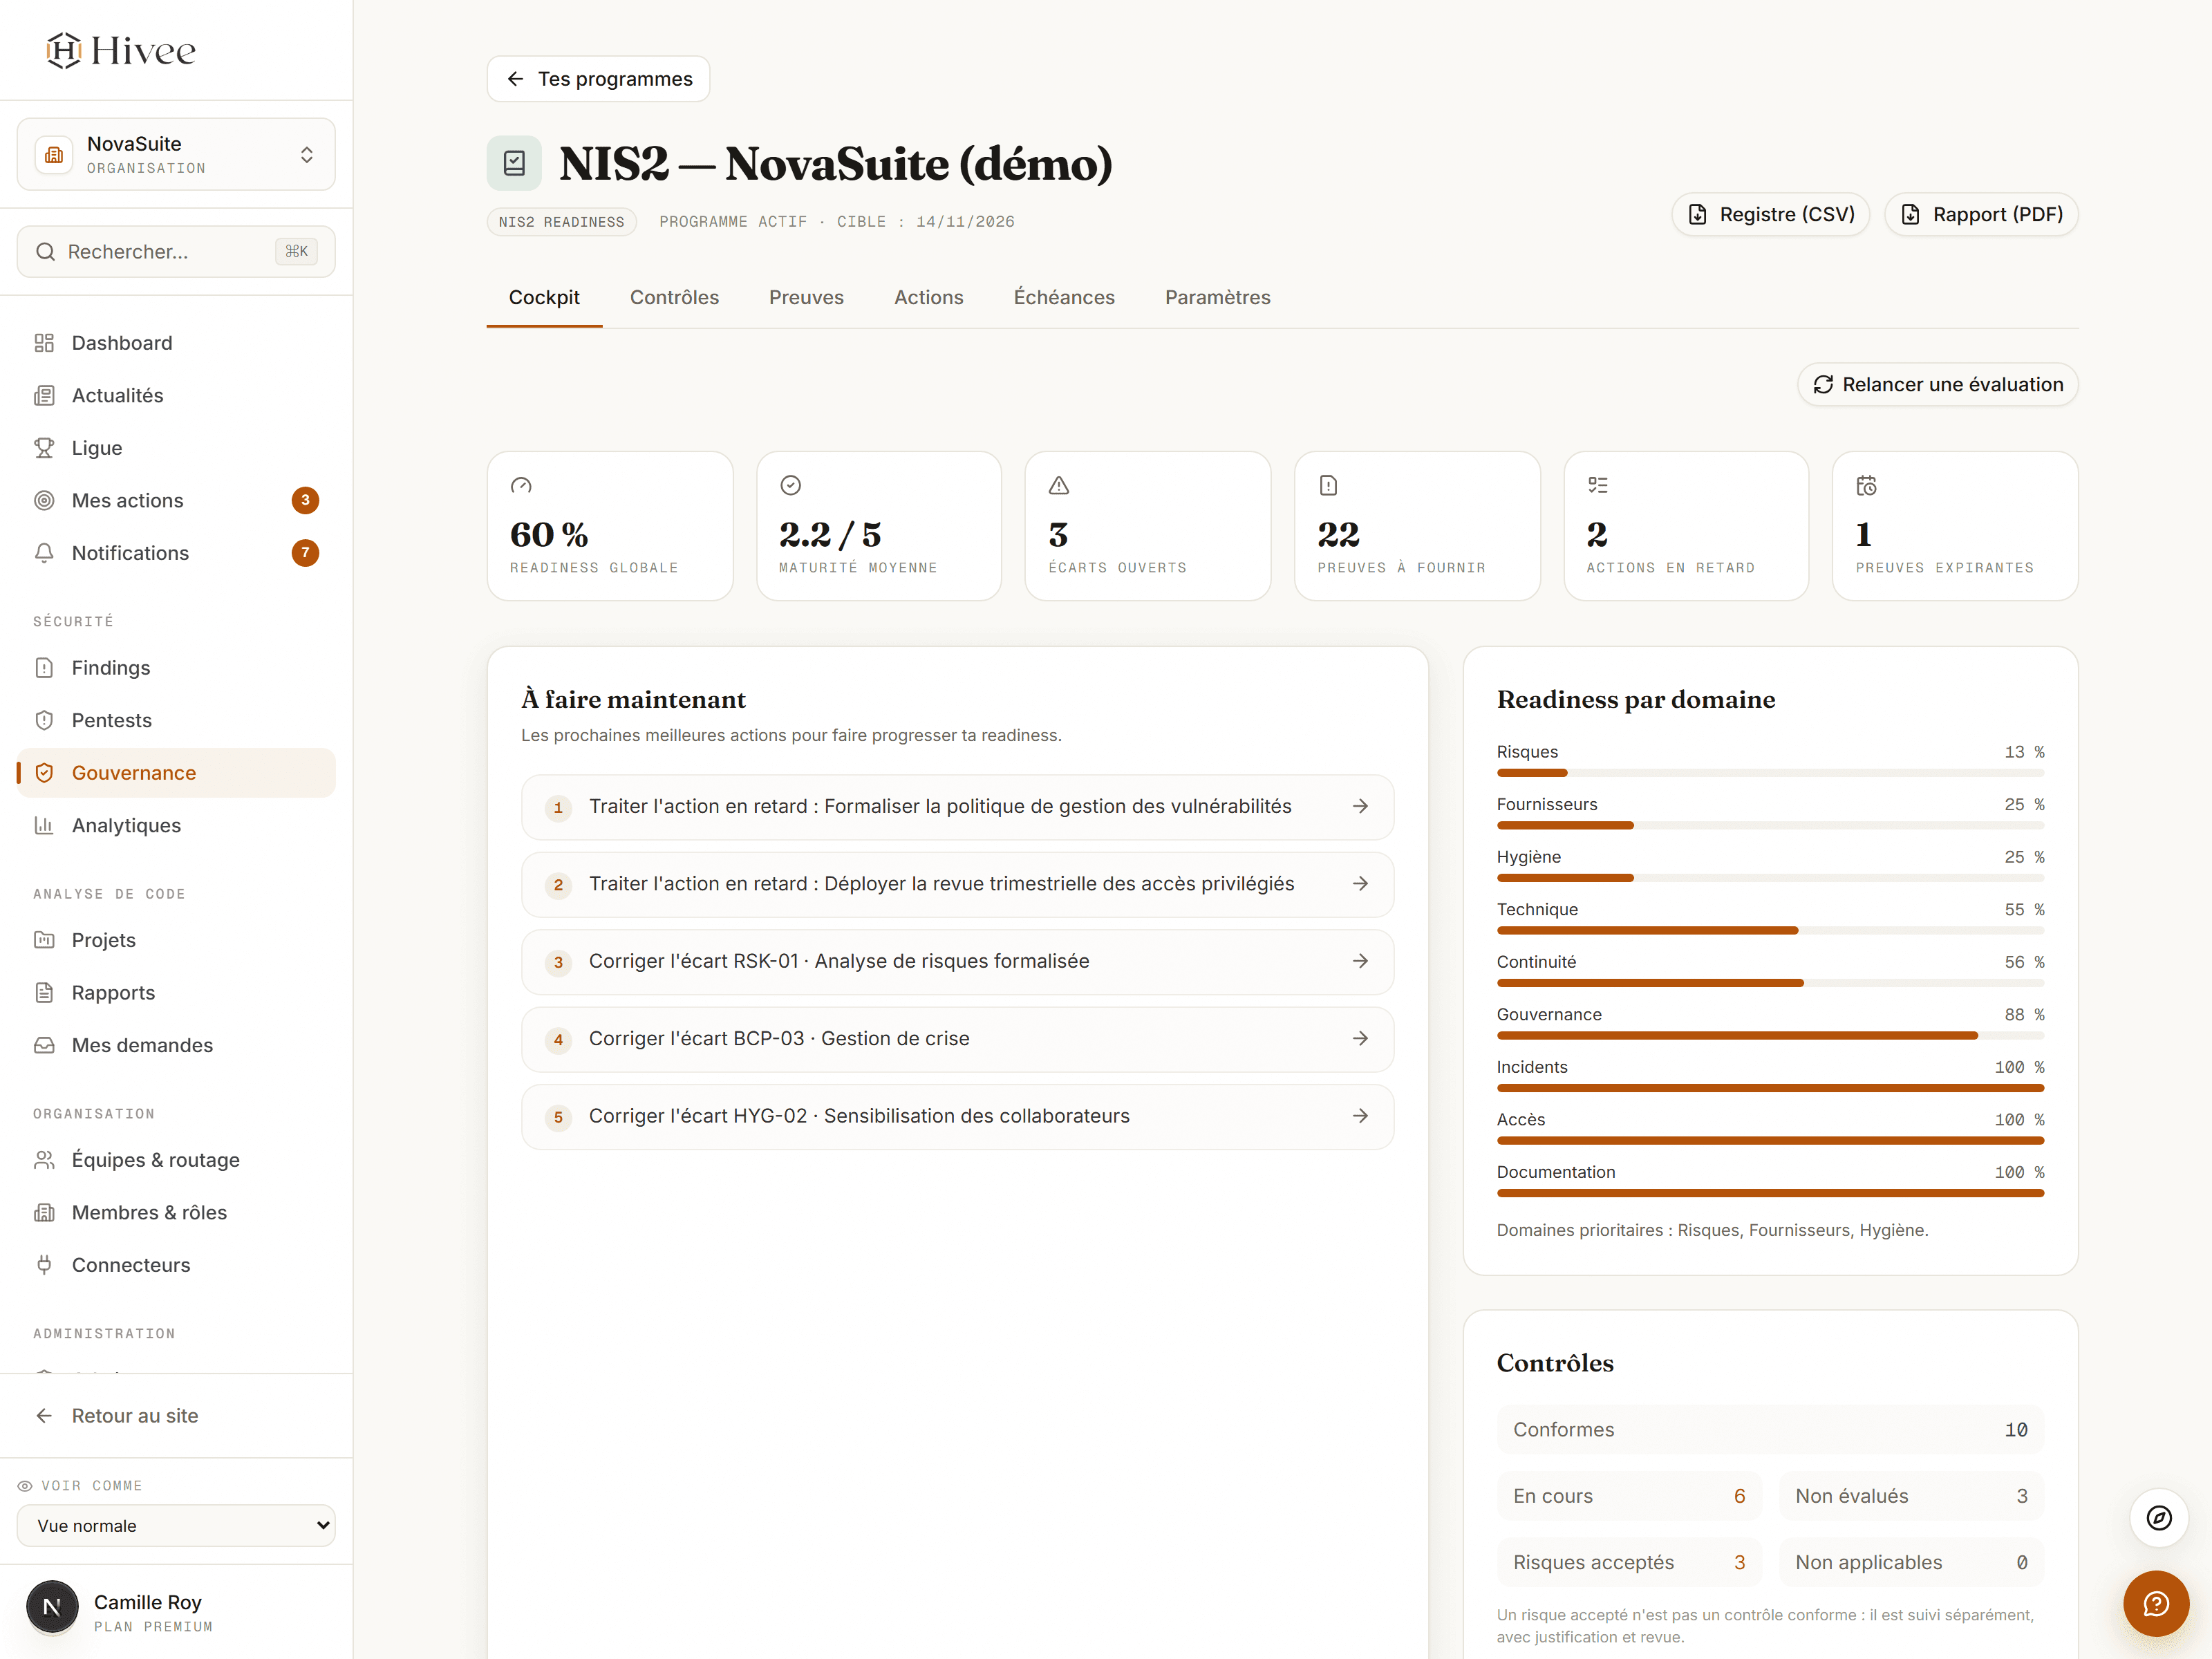Click the Membres & rôles building icon
This screenshot has height=1659, width=2212.
(44, 1213)
